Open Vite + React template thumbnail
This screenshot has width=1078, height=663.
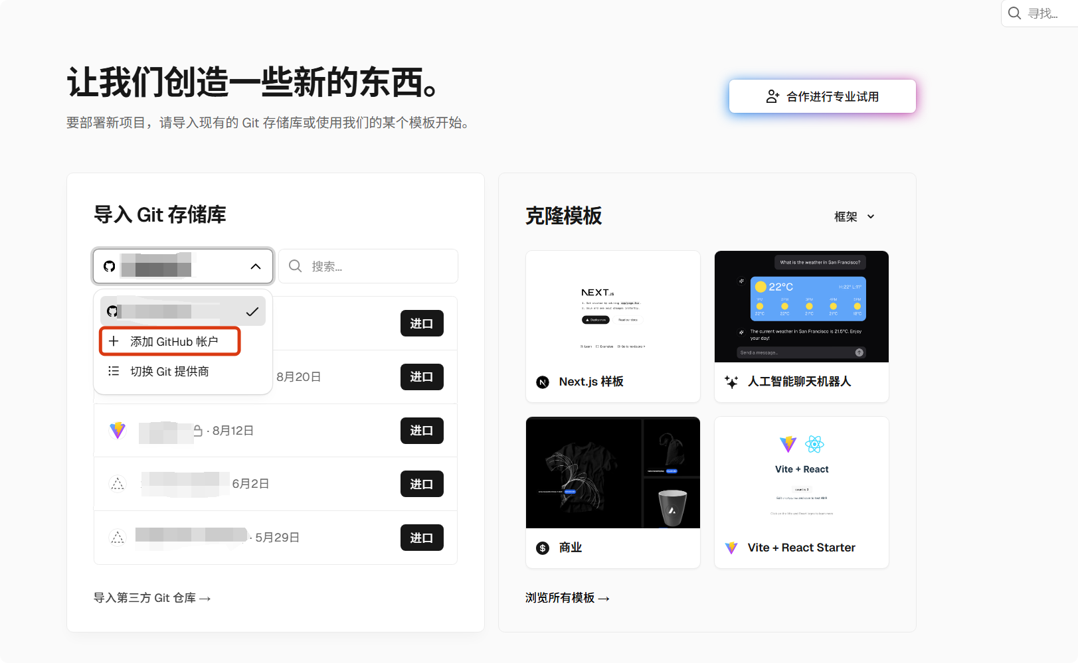point(802,473)
